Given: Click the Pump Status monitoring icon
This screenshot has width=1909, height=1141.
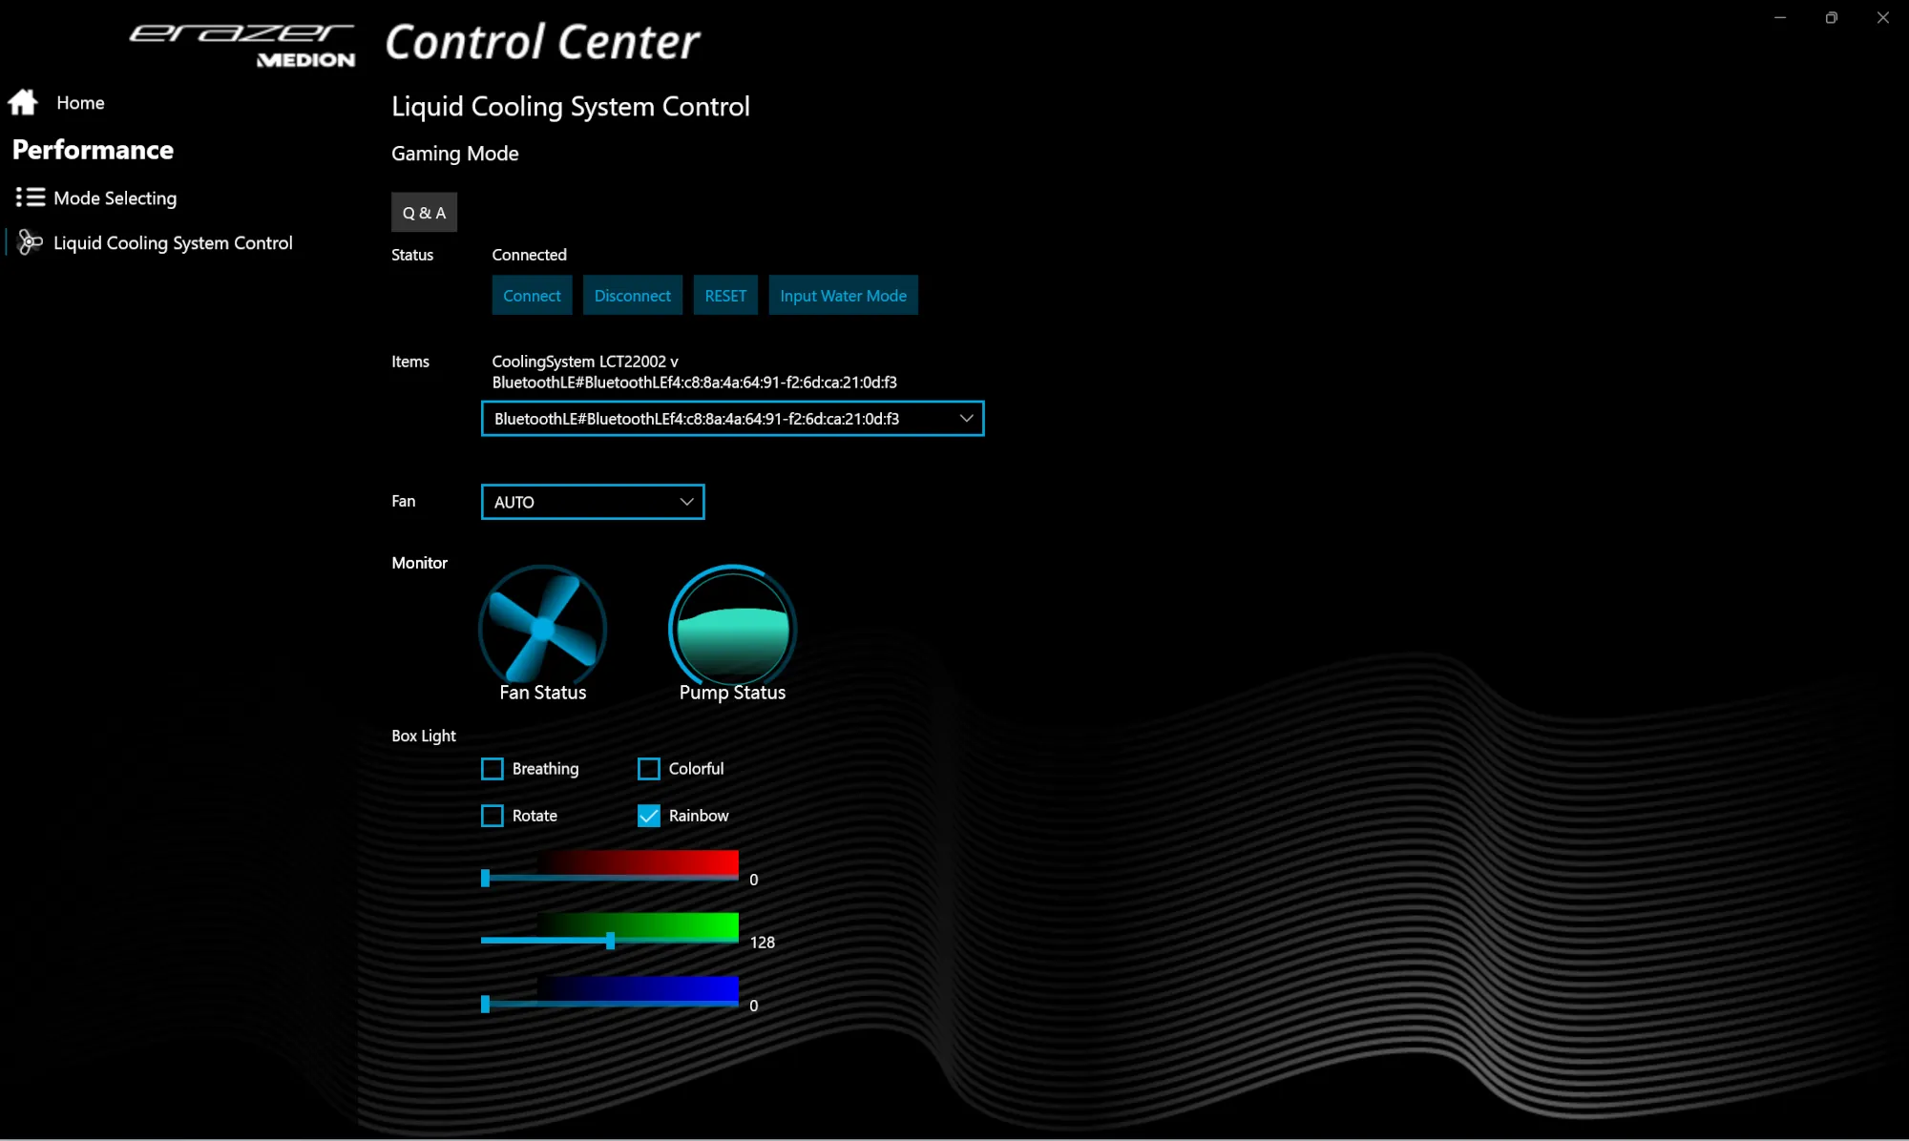Looking at the screenshot, I should pyautogui.click(x=732, y=626).
